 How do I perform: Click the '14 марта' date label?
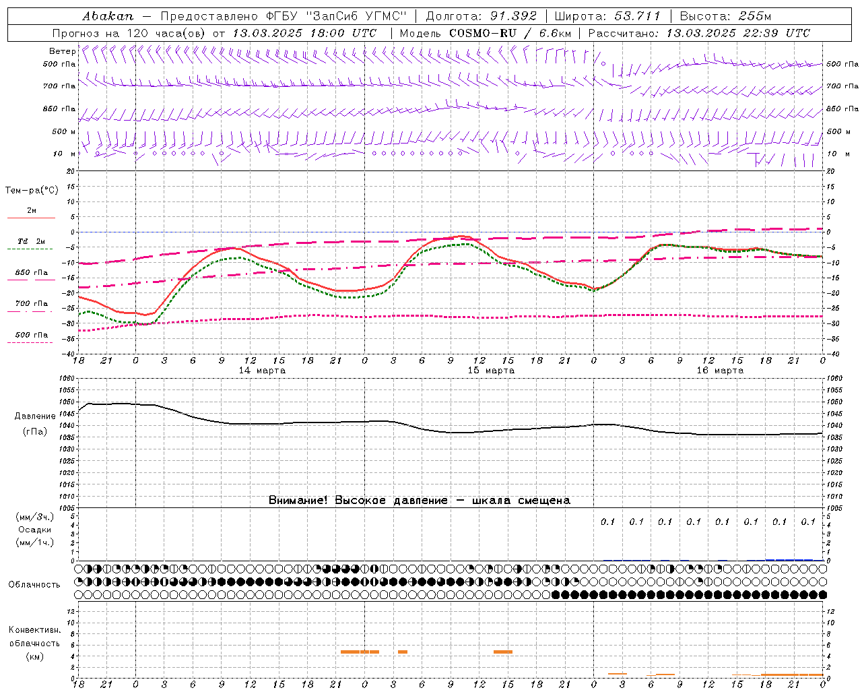(x=263, y=371)
